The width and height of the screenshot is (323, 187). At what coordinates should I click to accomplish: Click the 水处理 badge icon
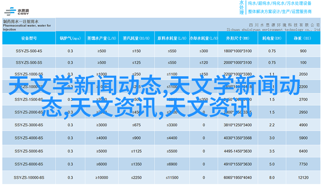coord(242,7)
